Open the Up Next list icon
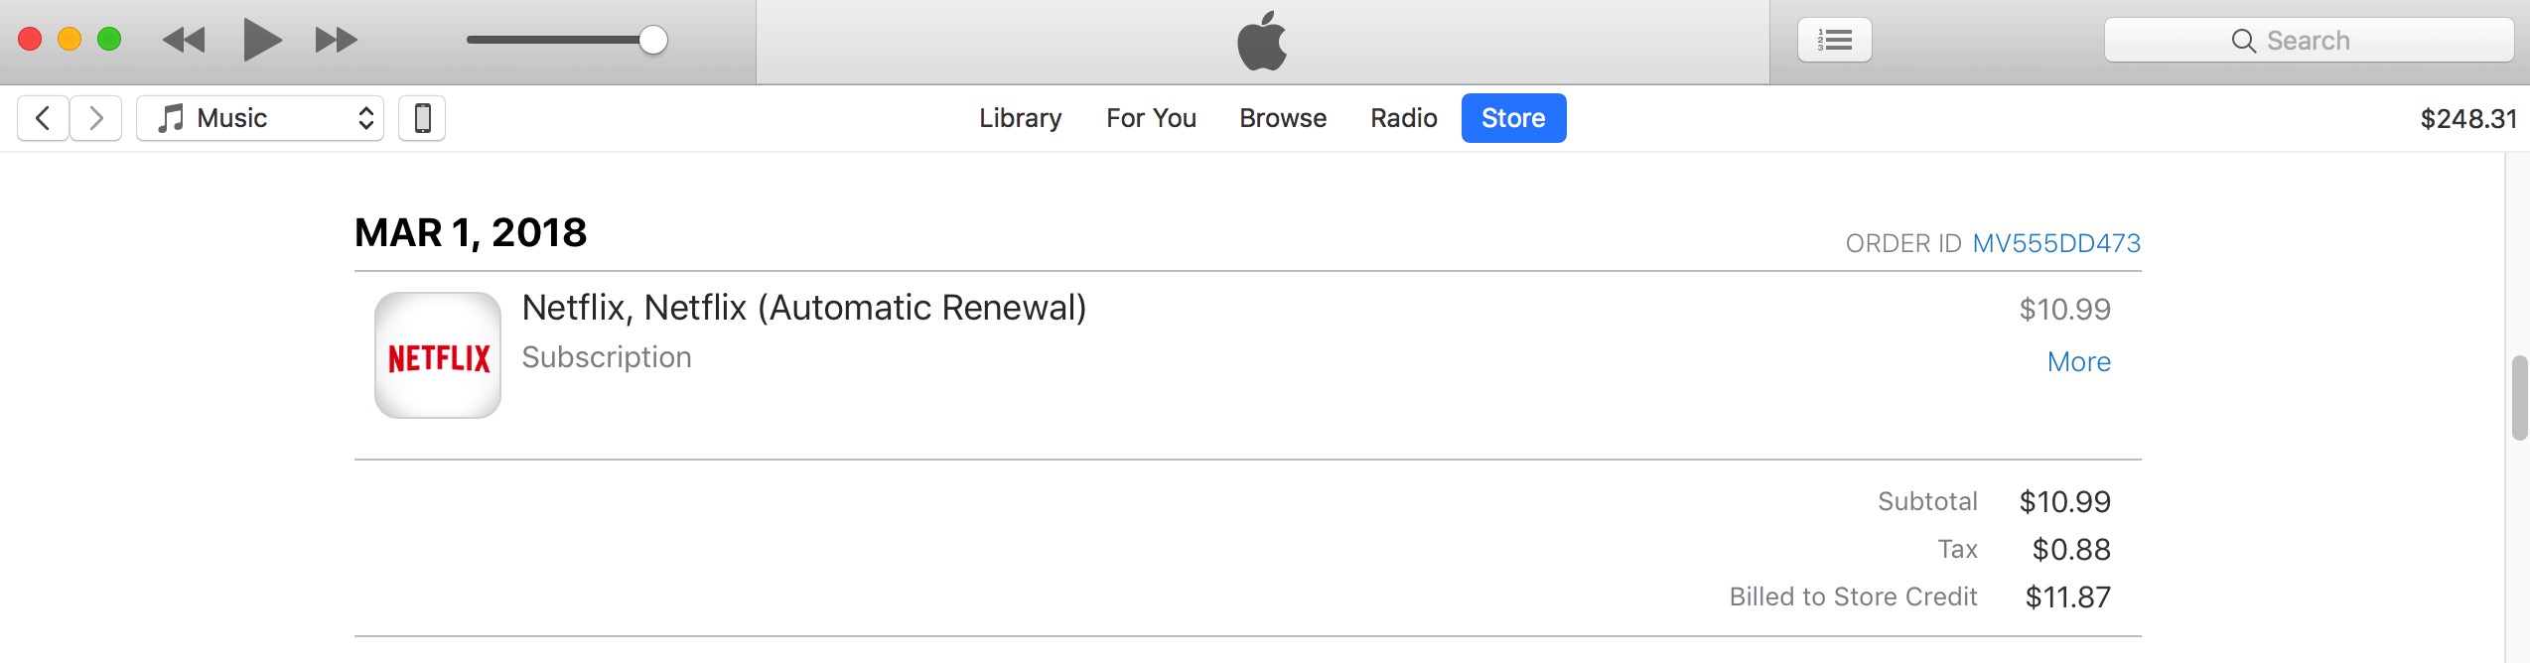Image resolution: width=2530 pixels, height=663 pixels. tap(1834, 41)
